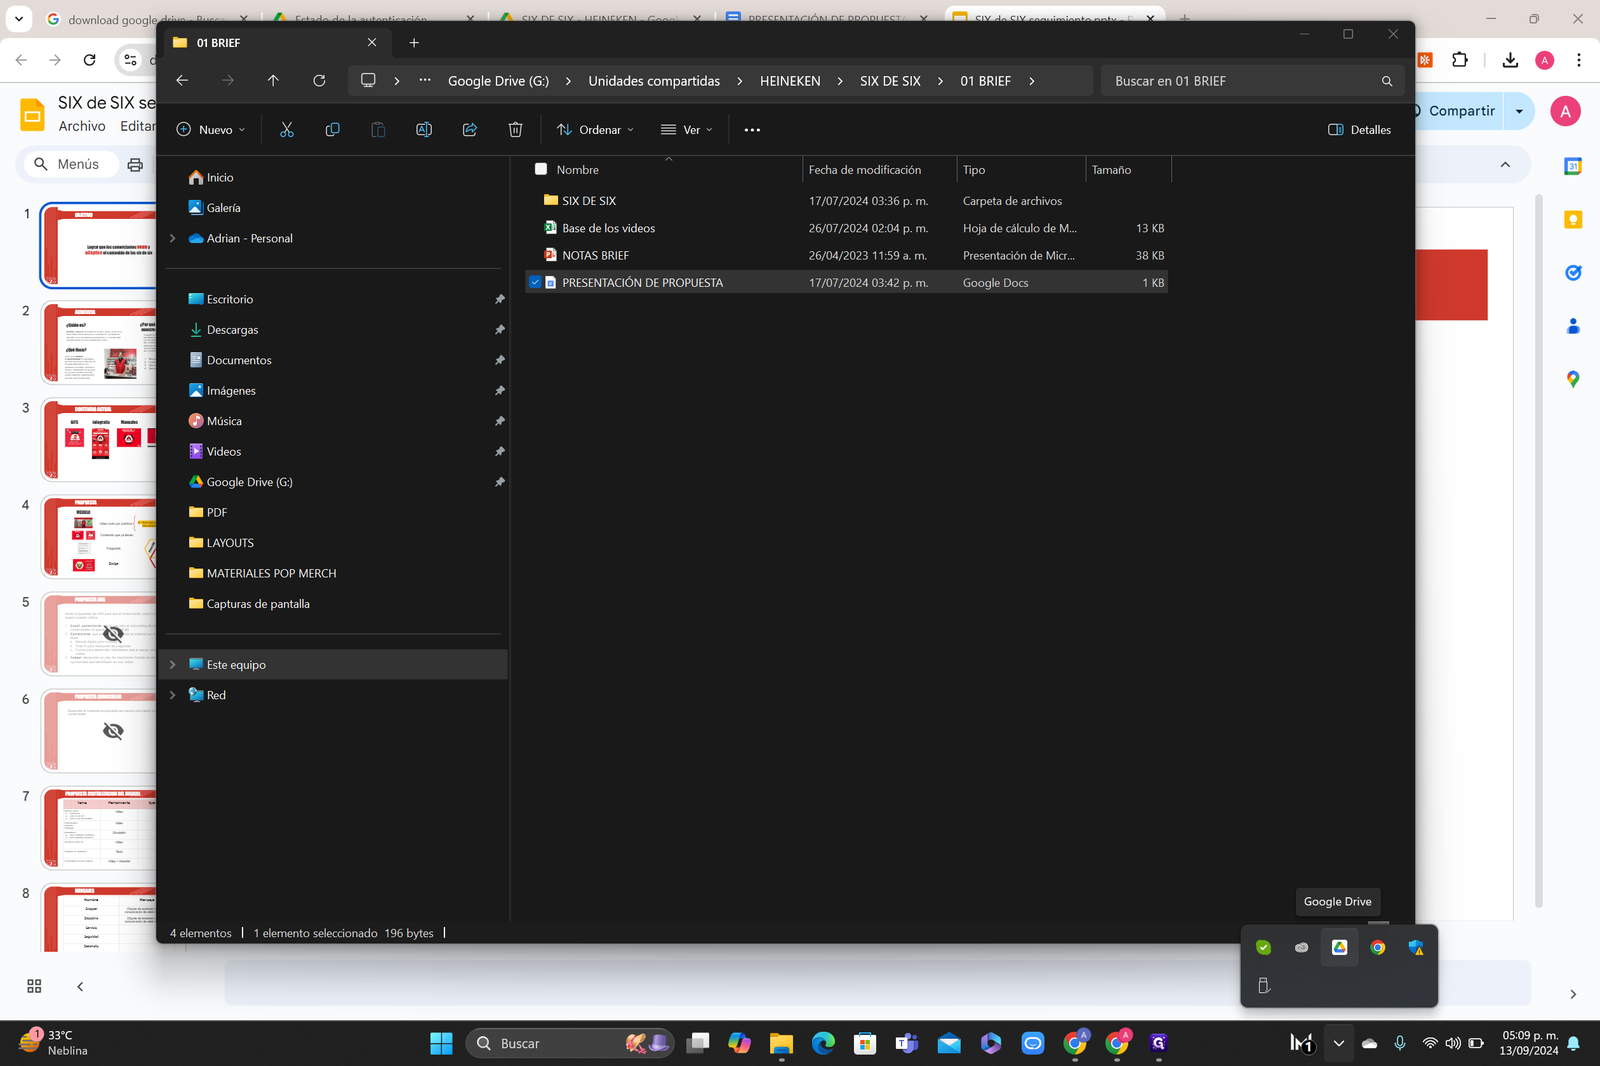Expand the Red network tree node
Image resolution: width=1600 pixels, height=1066 pixels.
173,695
